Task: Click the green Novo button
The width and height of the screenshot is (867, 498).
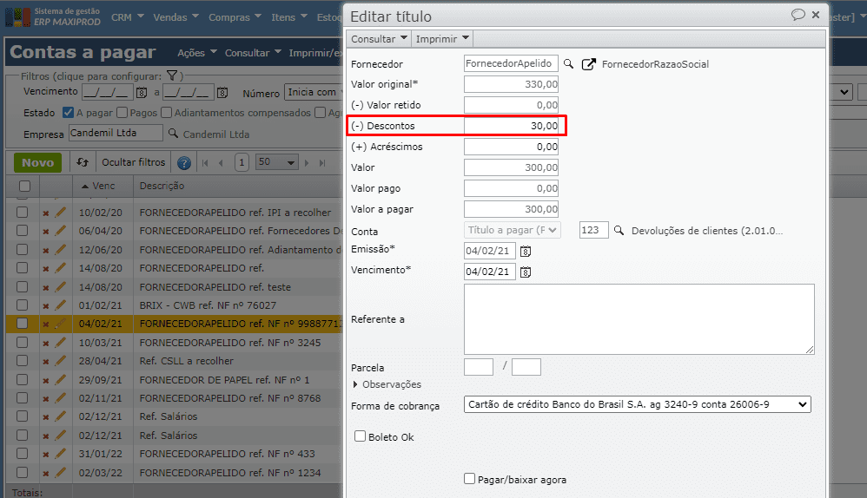Action: pos(37,162)
